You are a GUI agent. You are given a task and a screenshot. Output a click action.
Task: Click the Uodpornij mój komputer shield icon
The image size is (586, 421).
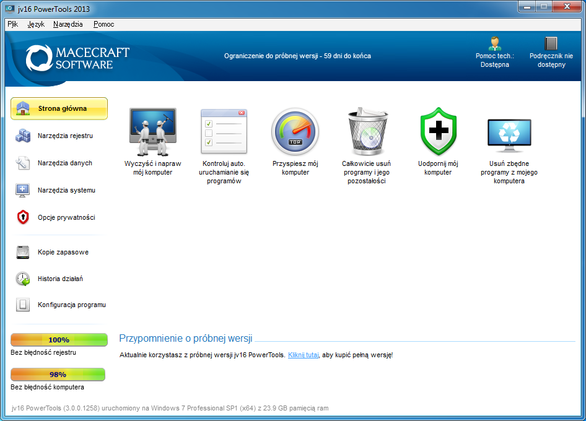(x=439, y=131)
